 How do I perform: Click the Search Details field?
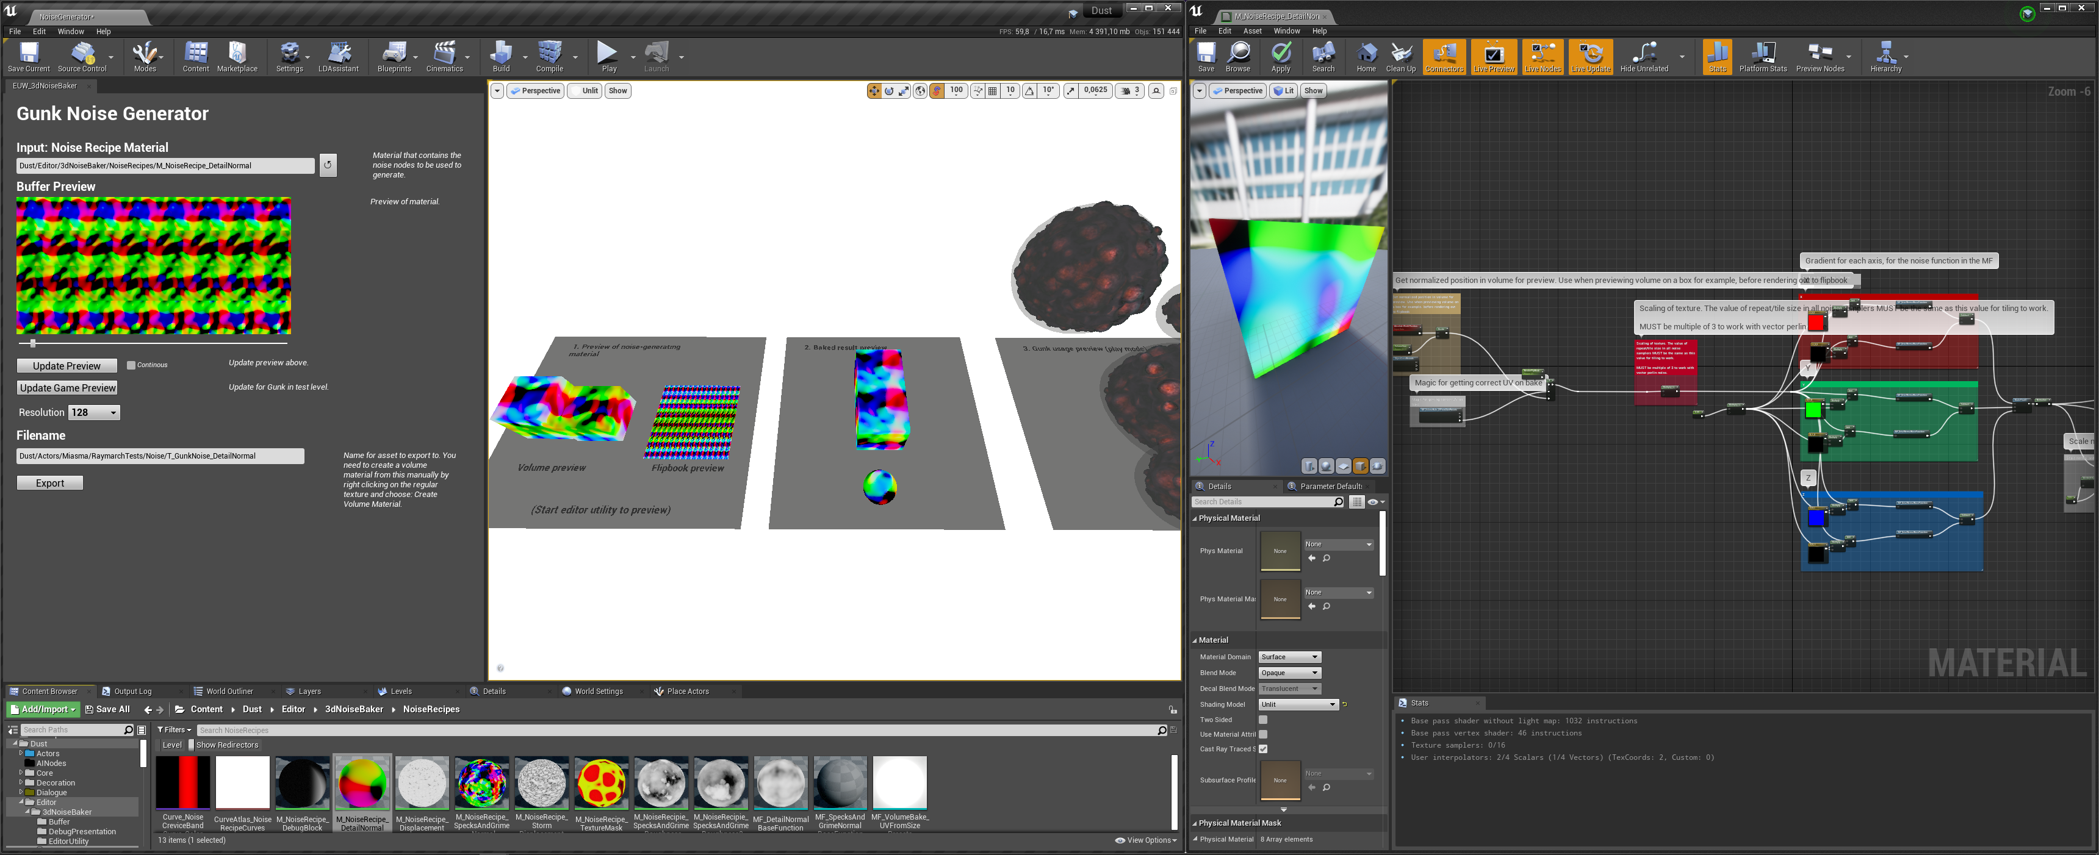click(x=1267, y=503)
